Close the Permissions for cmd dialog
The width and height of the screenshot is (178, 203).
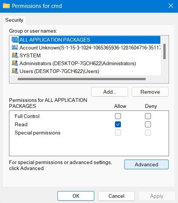tap(171, 6)
